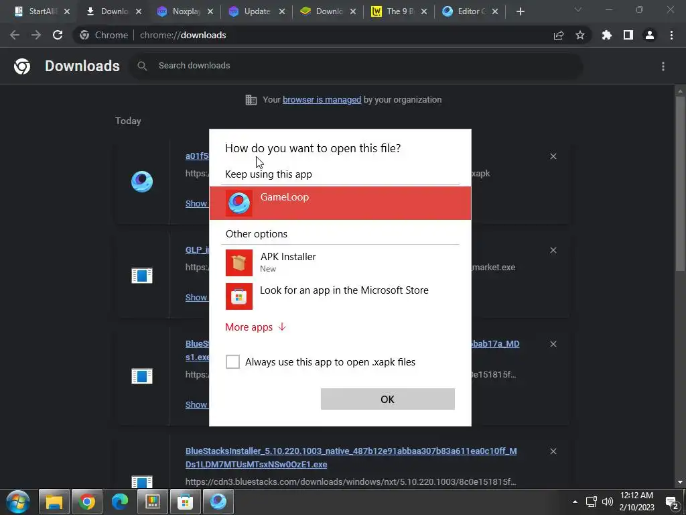
Task: Open the network status tray icon
Action: click(592, 502)
